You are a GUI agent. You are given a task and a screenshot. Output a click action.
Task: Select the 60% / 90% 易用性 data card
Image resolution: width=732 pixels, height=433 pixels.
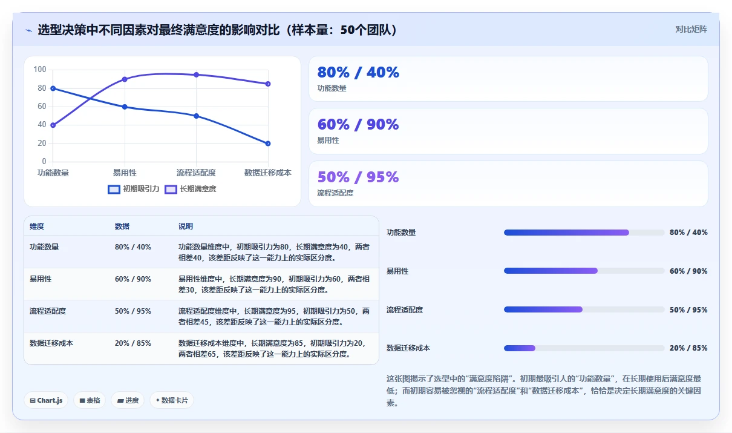pos(508,131)
